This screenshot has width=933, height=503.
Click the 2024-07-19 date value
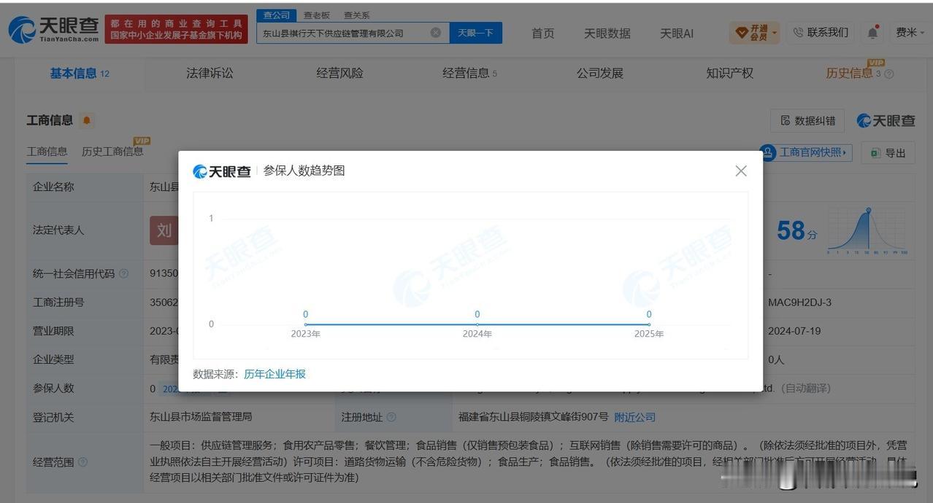pos(794,330)
